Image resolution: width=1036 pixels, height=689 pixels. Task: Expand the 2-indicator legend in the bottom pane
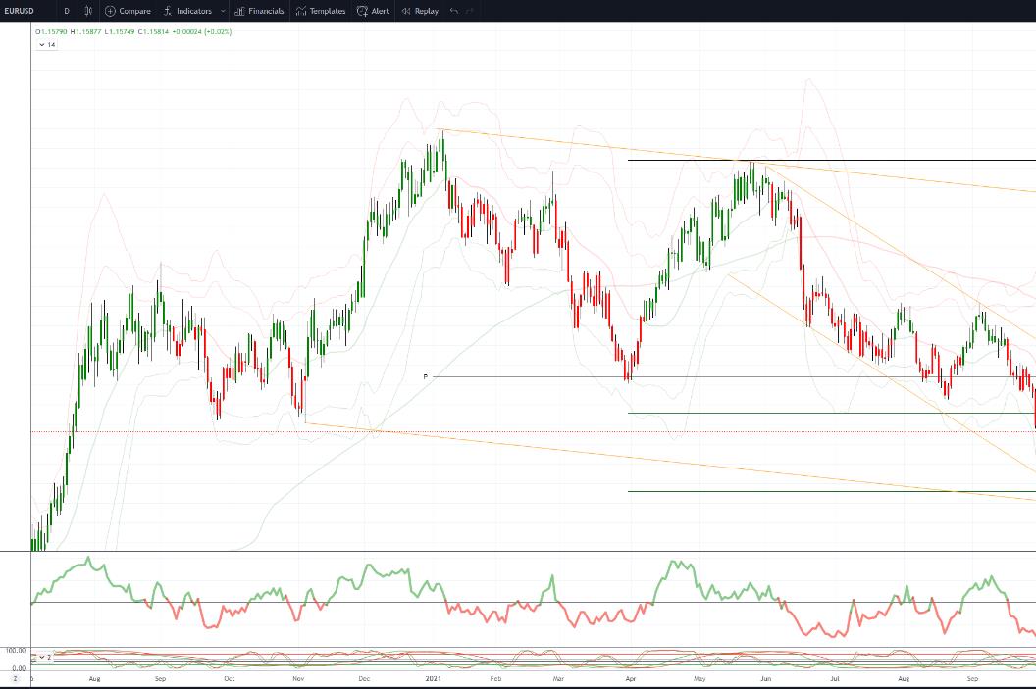point(45,658)
